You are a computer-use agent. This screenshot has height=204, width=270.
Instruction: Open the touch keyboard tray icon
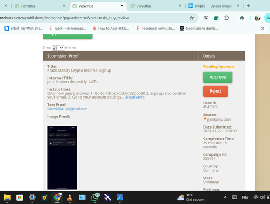pos(234,198)
